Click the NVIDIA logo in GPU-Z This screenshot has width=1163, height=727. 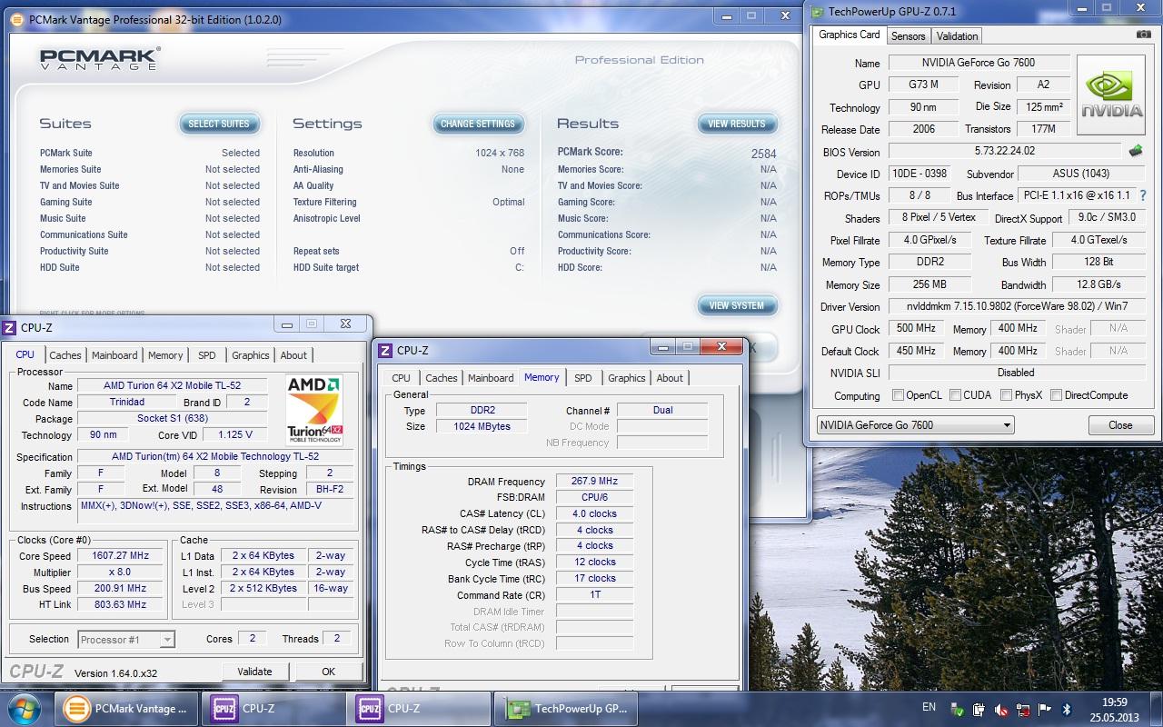pyautogui.click(x=1110, y=95)
